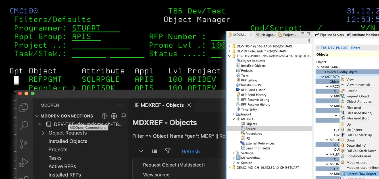379x179 pixels.
Task: Select Full Call Stack Up menu entry
Action: [x=359, y=135]
